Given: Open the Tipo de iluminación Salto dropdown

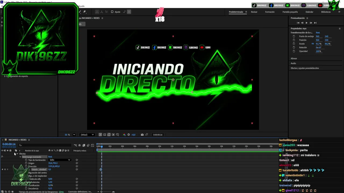Looking at the screenshot, I should 60,160.
